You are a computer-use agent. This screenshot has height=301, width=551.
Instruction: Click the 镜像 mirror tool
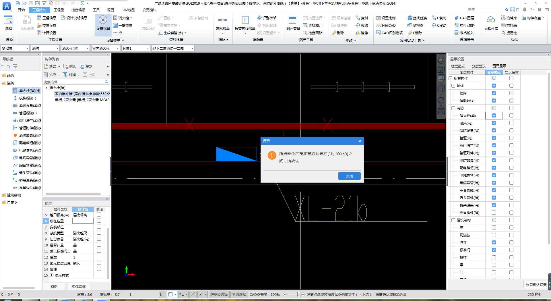point(362,33)
